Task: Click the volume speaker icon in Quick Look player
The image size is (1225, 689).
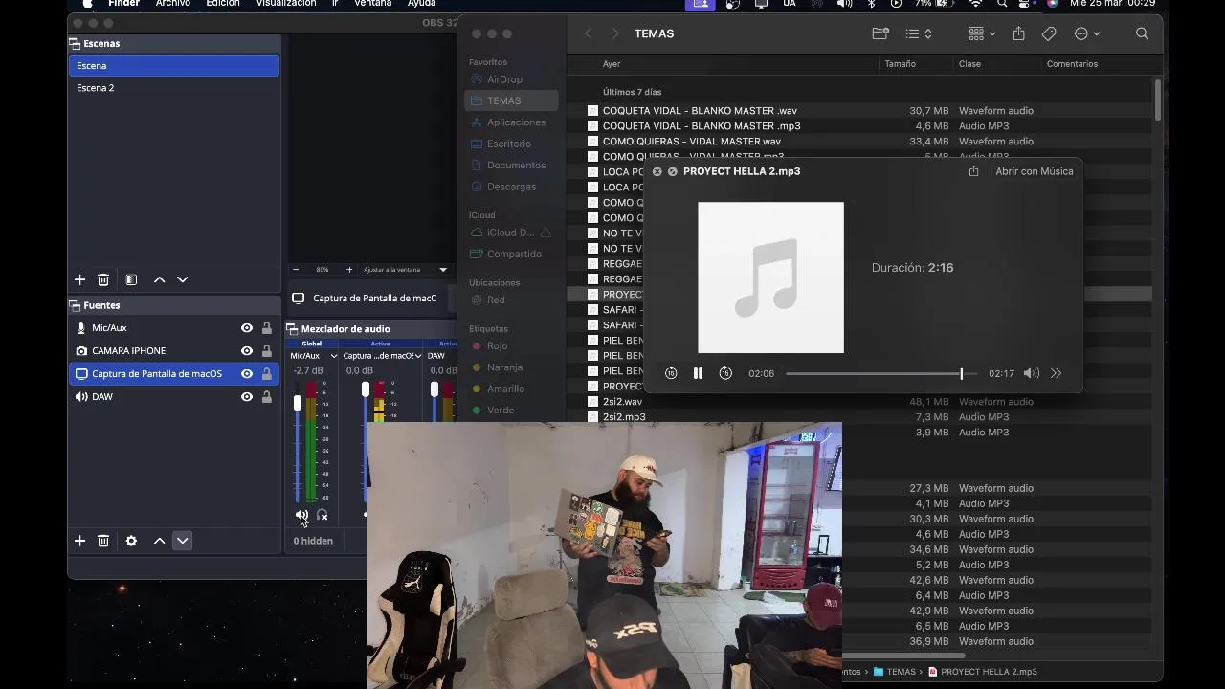Action: click(x=1031, y=373)
